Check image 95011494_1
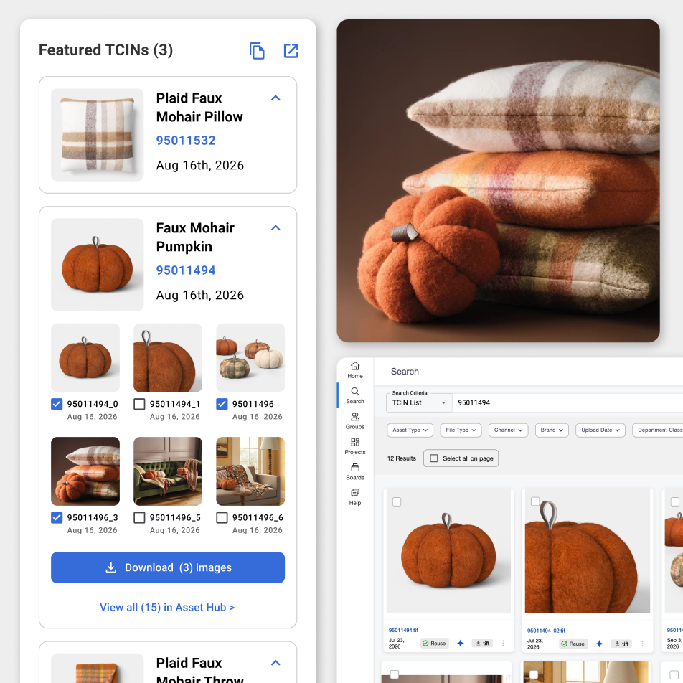The image size is (683, 683). click(139, 404)
